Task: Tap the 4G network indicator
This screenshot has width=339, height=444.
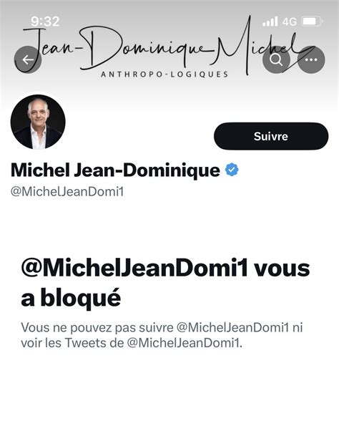Action: pyautogui.click(x=290, y=21)
